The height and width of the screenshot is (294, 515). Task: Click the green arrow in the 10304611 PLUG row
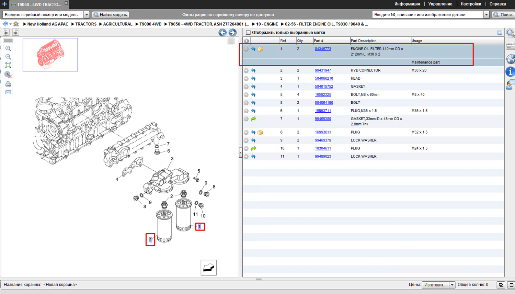pos(253,148)
